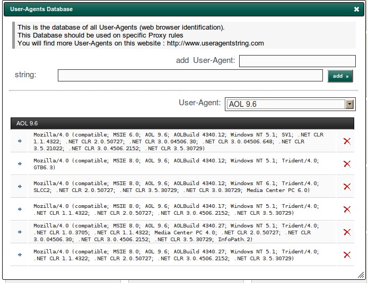Select the AOL 9.6 table header
This screenshot has width=368, height=283.
182,123
